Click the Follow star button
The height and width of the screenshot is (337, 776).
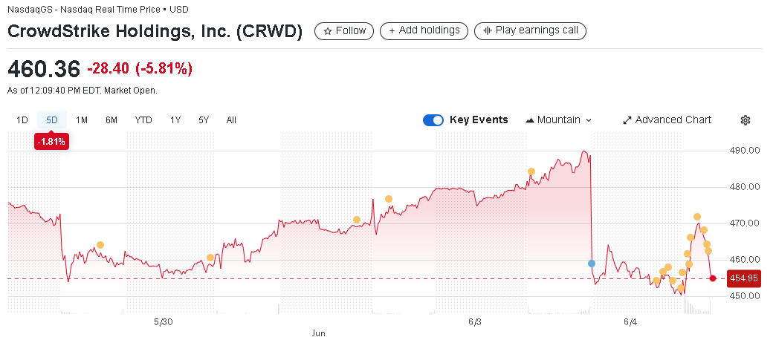click(x=344, y=30)
